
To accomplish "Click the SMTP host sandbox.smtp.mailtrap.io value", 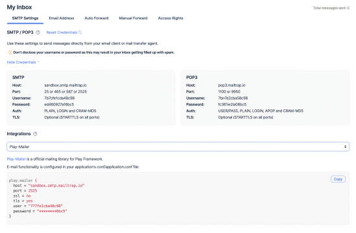I will (x=65, y=85).
